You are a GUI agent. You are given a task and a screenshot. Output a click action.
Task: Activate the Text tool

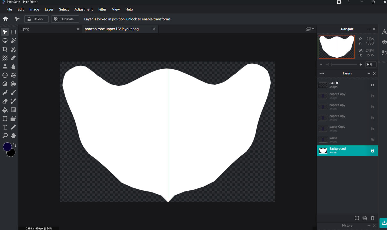(x=5, y=127)
